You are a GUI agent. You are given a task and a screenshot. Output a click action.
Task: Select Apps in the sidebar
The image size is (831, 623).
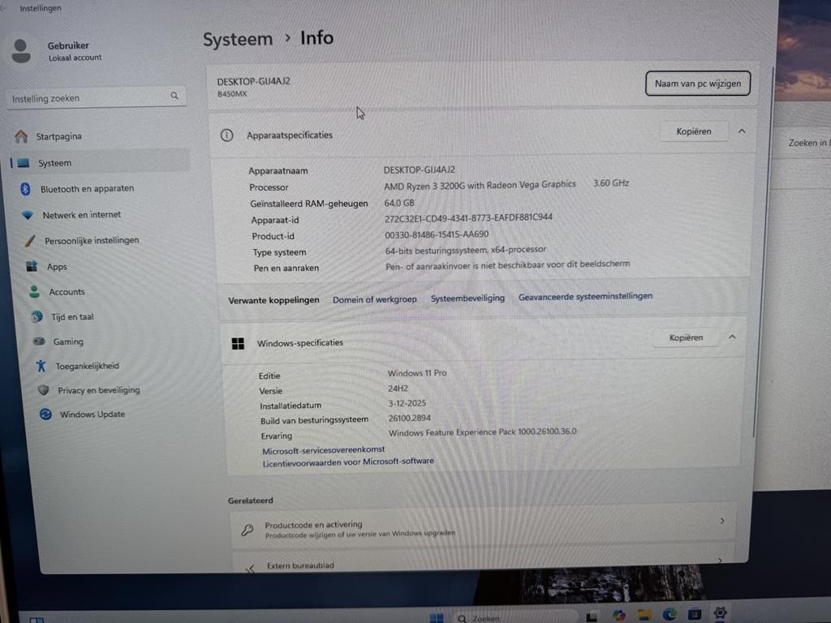click(57, 267)
